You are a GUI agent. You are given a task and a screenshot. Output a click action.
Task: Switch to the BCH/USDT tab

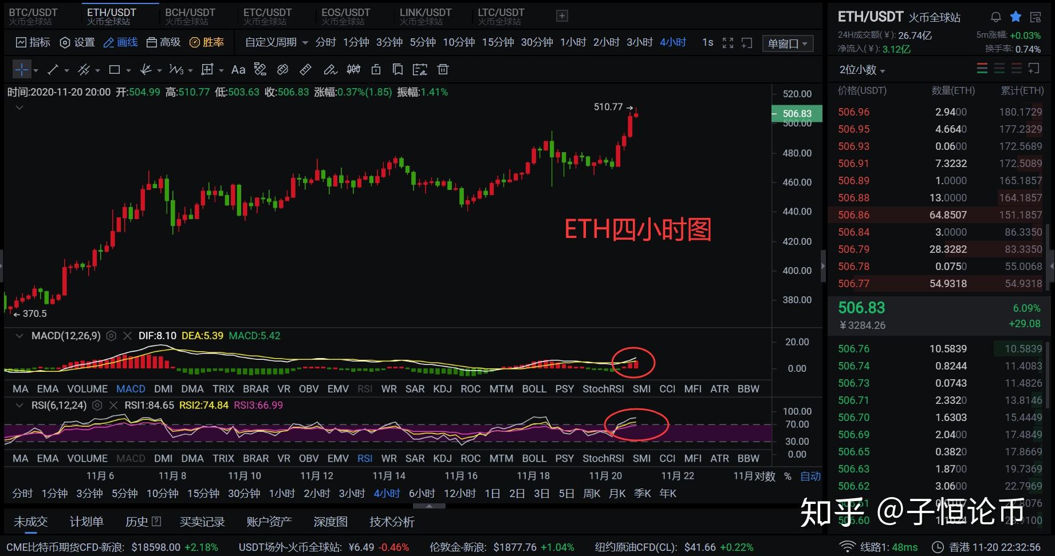pyautogui.click(x=190, y=16)
